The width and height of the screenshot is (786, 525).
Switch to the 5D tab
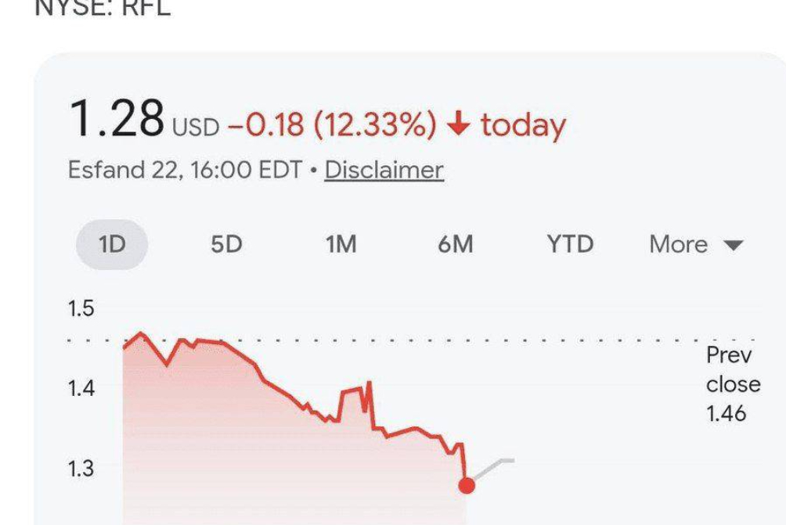225,245
